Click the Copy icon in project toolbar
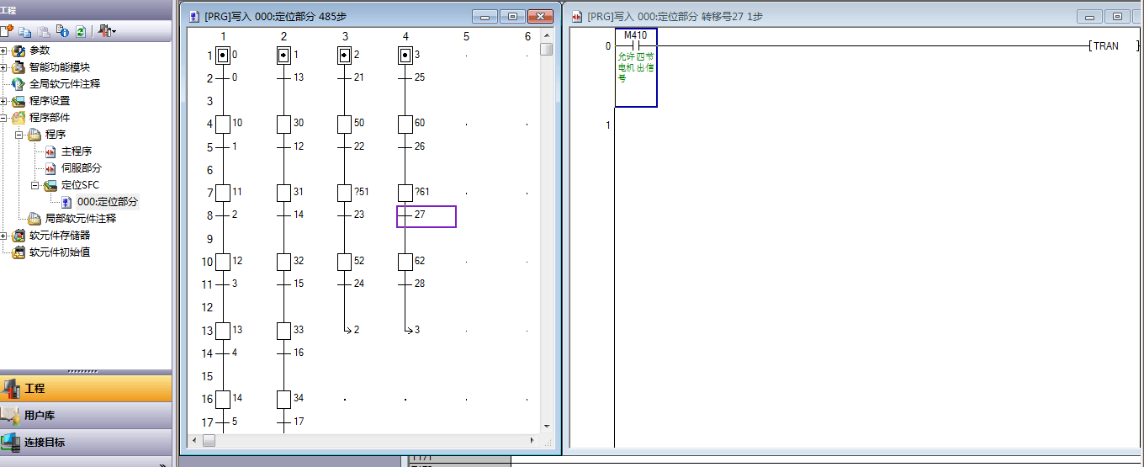The image size is (1144, 467). 26,31
